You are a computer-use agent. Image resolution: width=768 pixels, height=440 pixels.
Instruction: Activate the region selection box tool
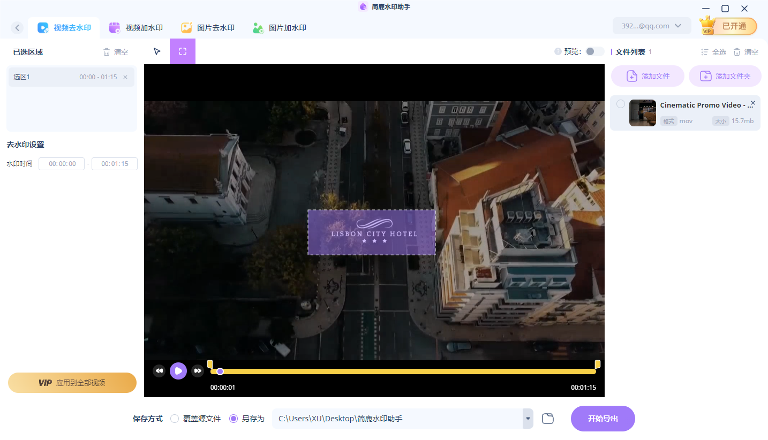pos(183,51)
